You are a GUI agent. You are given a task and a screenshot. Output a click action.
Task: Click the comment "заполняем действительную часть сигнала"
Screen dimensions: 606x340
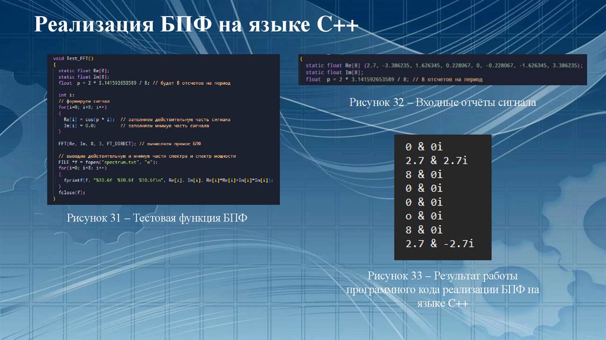click(x=179, y=120)
